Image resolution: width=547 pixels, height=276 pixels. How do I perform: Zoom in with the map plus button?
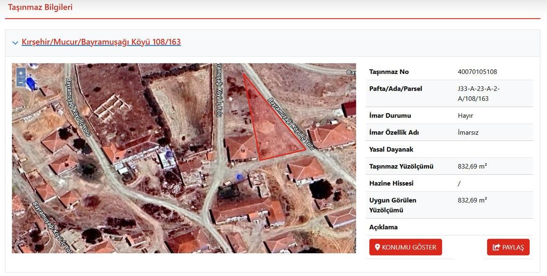(x=21, y=73)
